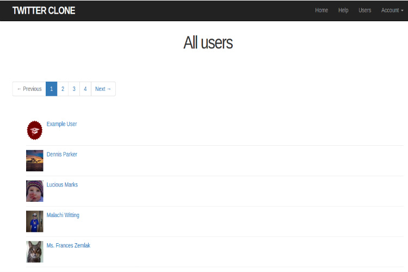
Task: Jump to pagination page 3
Action: [x=74, y=89]
